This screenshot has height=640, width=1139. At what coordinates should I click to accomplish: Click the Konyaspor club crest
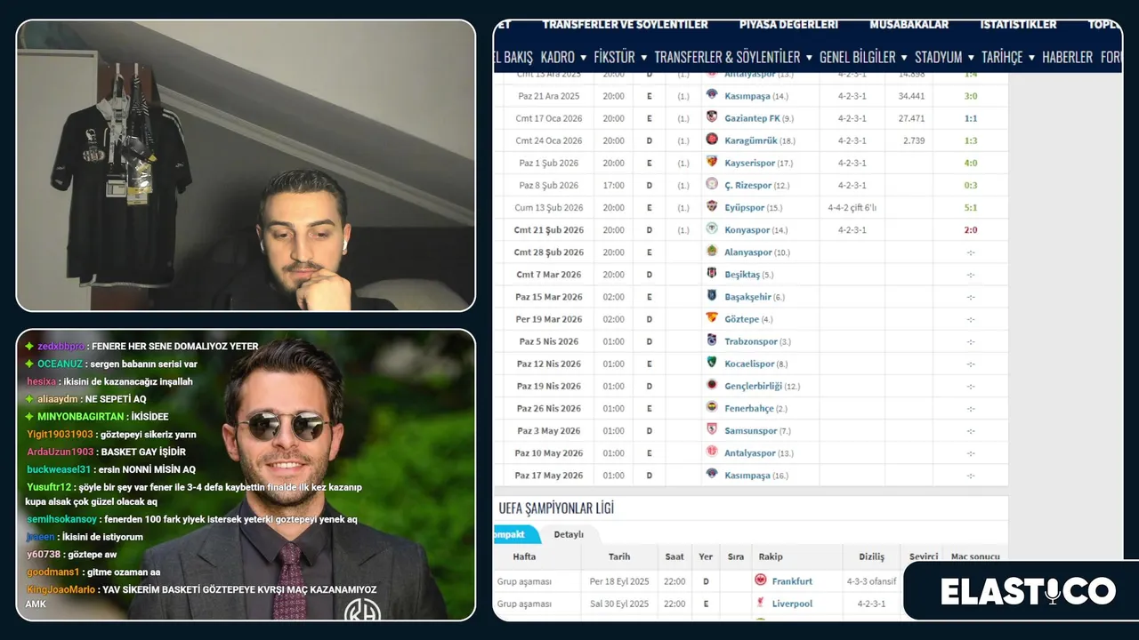[x=712, y=228]
